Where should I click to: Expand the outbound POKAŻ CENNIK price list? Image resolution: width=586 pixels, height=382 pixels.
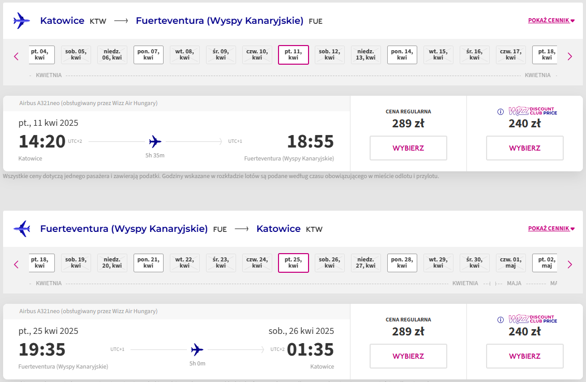[551, 20]
